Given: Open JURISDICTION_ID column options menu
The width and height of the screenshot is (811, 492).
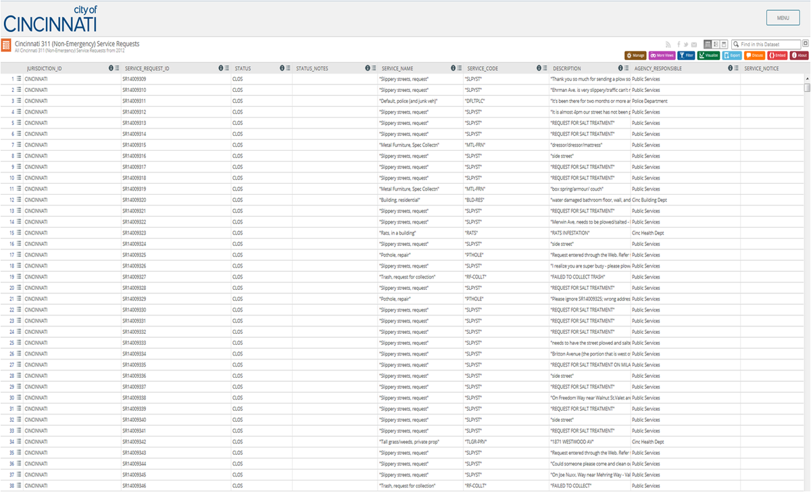Looking at the screenshot, I should (x=118, y=68).
